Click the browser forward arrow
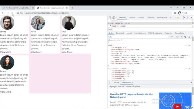The width and height of the screenshot is (194, 109). (x=8, y=13)
